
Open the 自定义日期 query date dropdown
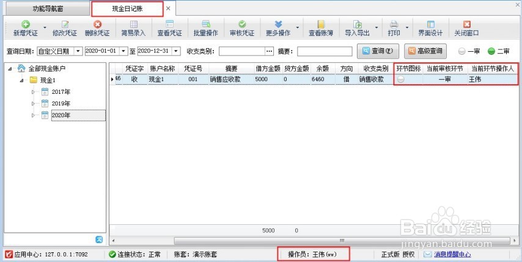pyautogui.click(x=78, y=51)
